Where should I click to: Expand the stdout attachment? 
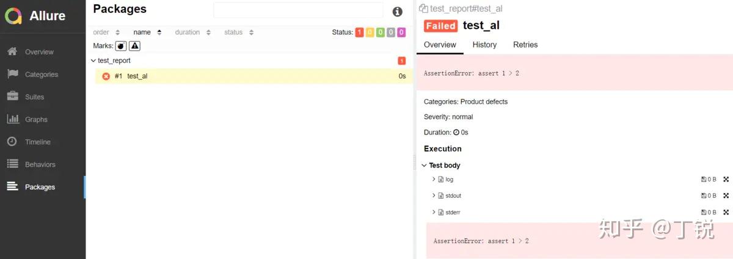(434, 195)
